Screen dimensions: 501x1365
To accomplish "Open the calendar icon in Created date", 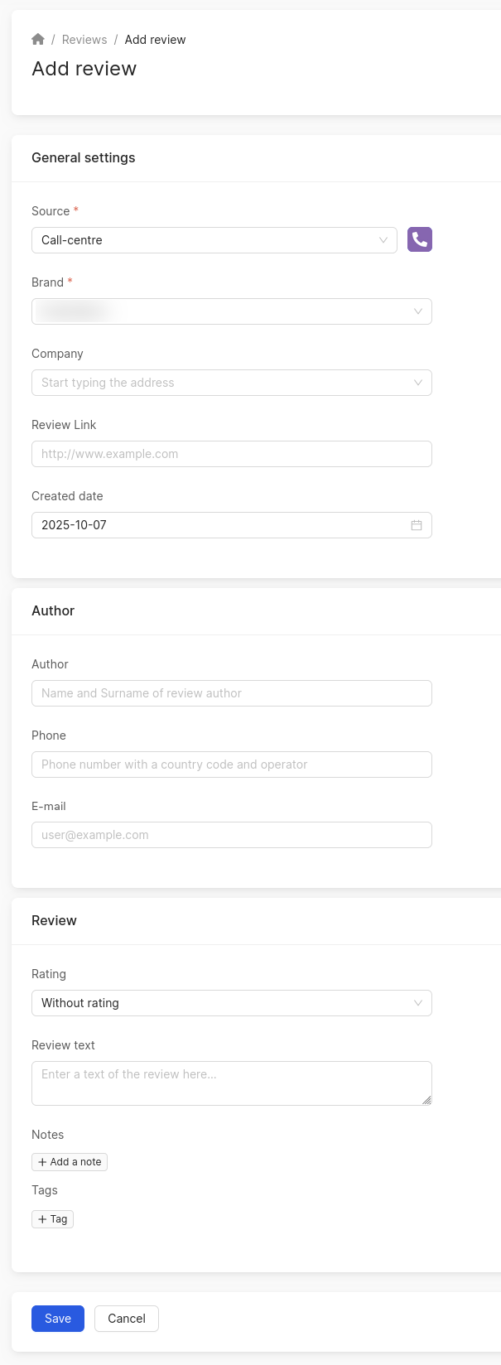I will 417,525.
